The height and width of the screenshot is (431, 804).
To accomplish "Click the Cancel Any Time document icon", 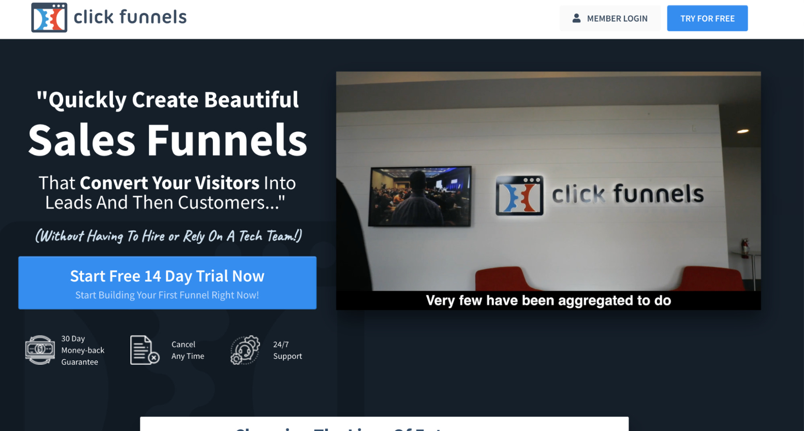I will (x=142, y=349).
